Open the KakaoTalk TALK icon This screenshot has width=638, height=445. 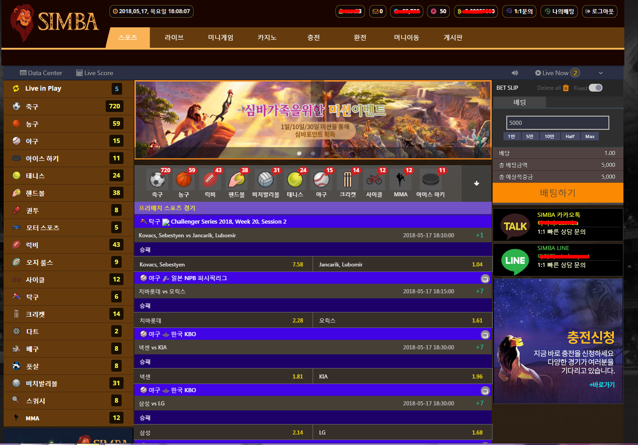(x=515, y=226)
